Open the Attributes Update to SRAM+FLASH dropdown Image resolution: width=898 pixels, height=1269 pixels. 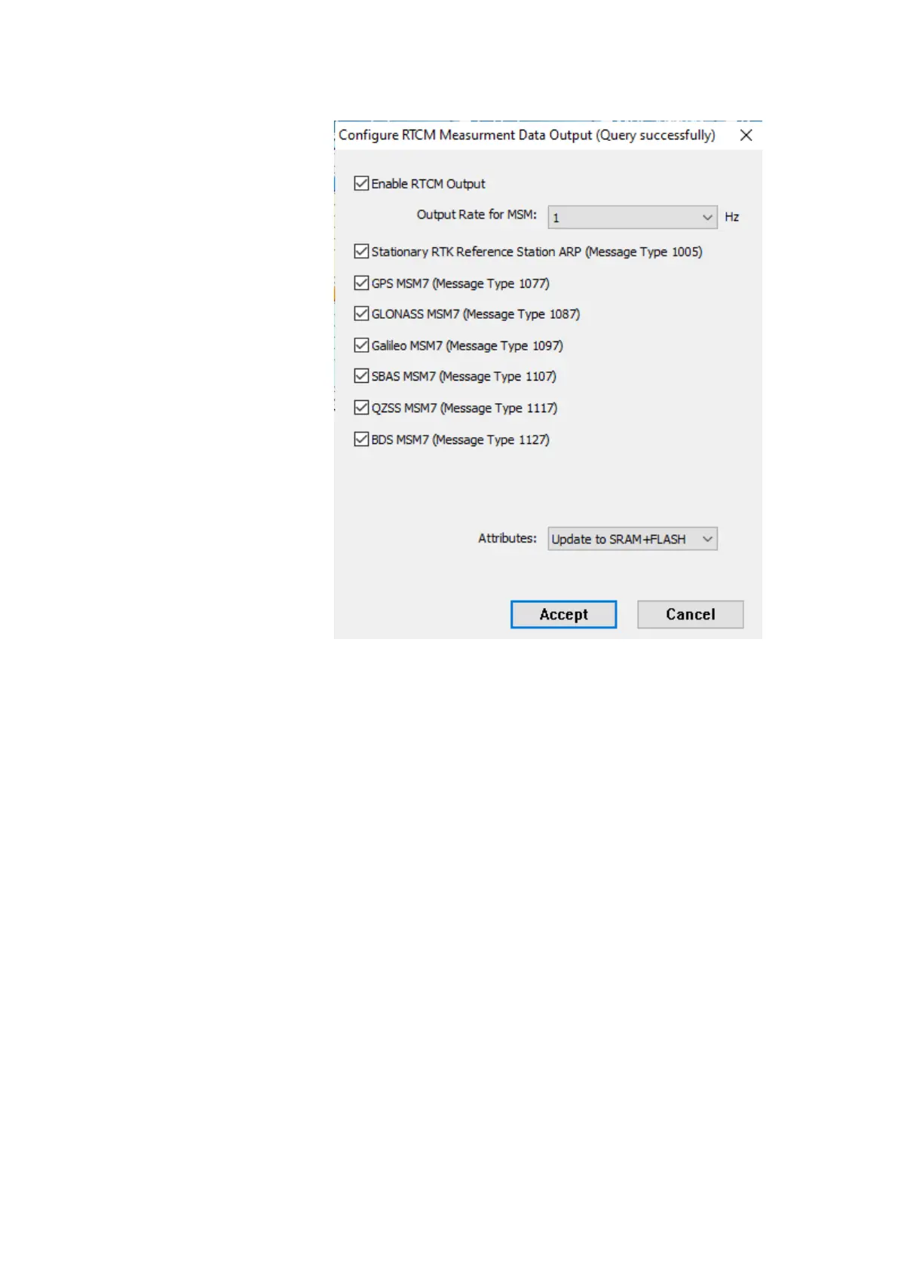click(632, 539)
